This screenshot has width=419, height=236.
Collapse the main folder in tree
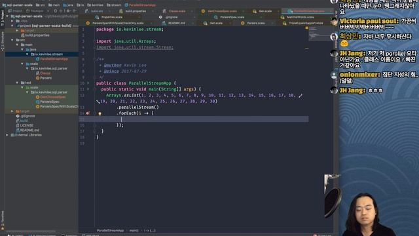(18, 45)
